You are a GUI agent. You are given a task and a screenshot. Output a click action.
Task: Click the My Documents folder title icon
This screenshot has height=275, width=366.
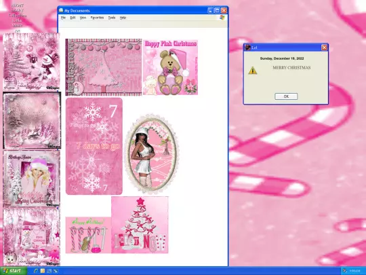pyautogui.click(x=61, y=10)
